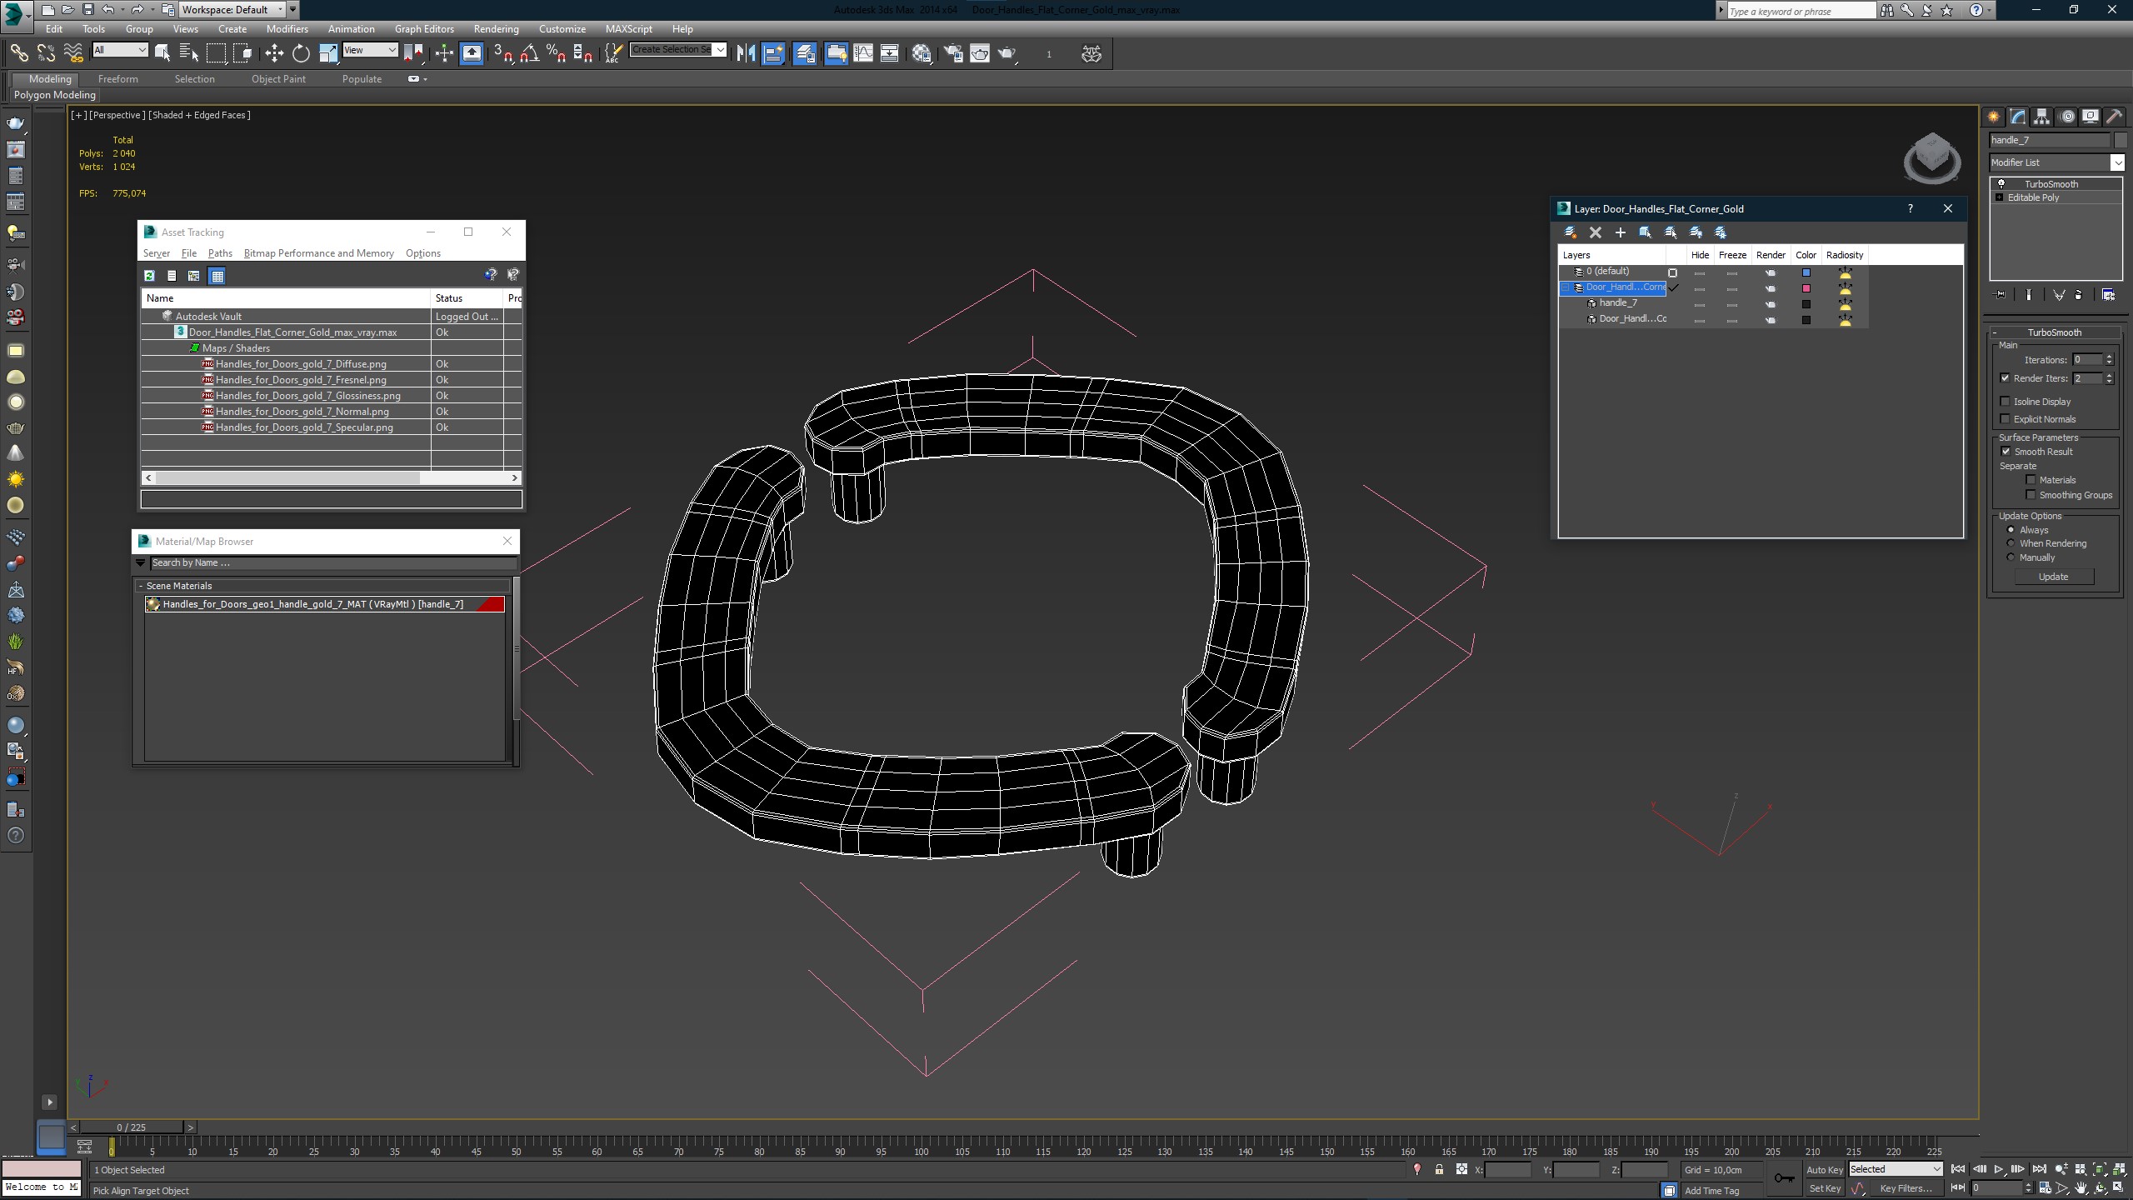Viewport: 2133px width, 1200px height.
Task: Click the Mirror tool icon
Action: coord(746,53)
